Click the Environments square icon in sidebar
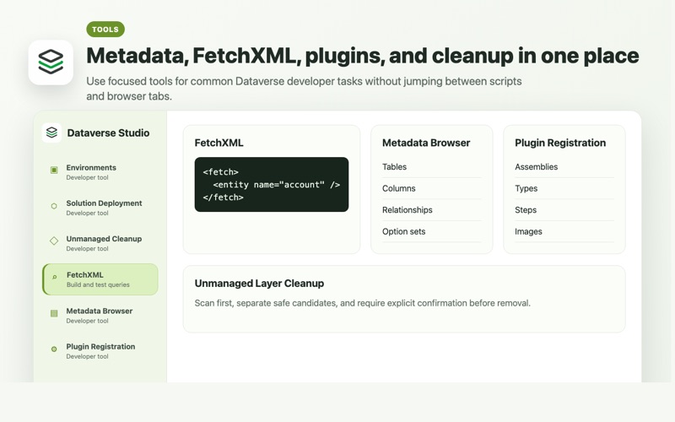This screenshot has height=422, width=675. point(54,170)
